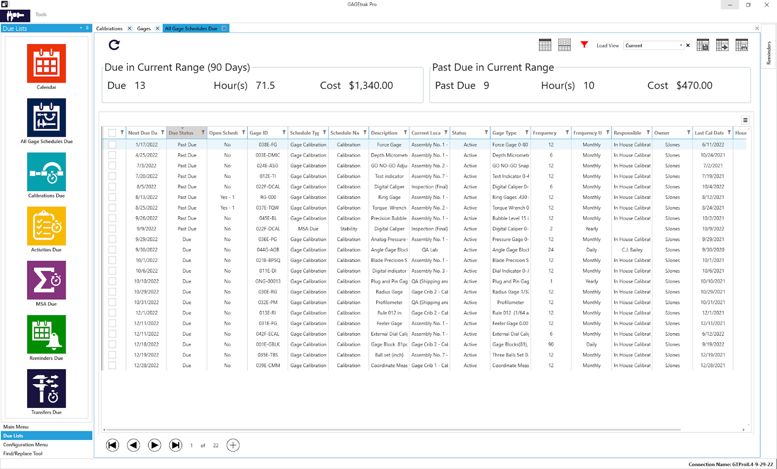Check the checkbox for the 1/17/2022 row

pyautogui.click(x=112, y=145)
